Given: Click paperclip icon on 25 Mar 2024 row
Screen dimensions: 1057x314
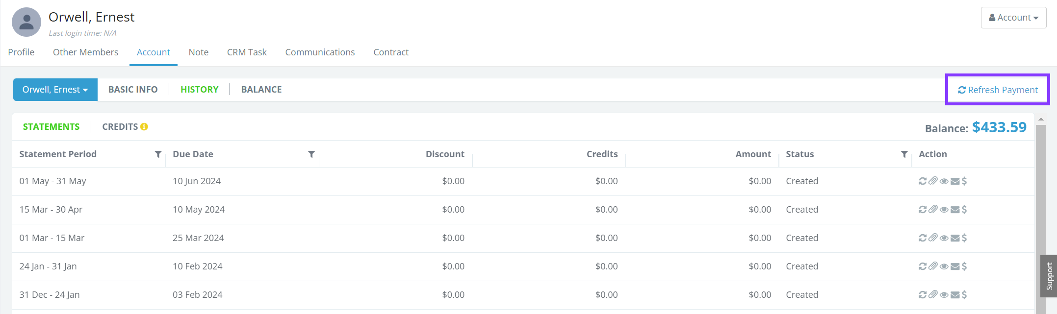Looking at the screenshot, I should [x=933, y=238].
